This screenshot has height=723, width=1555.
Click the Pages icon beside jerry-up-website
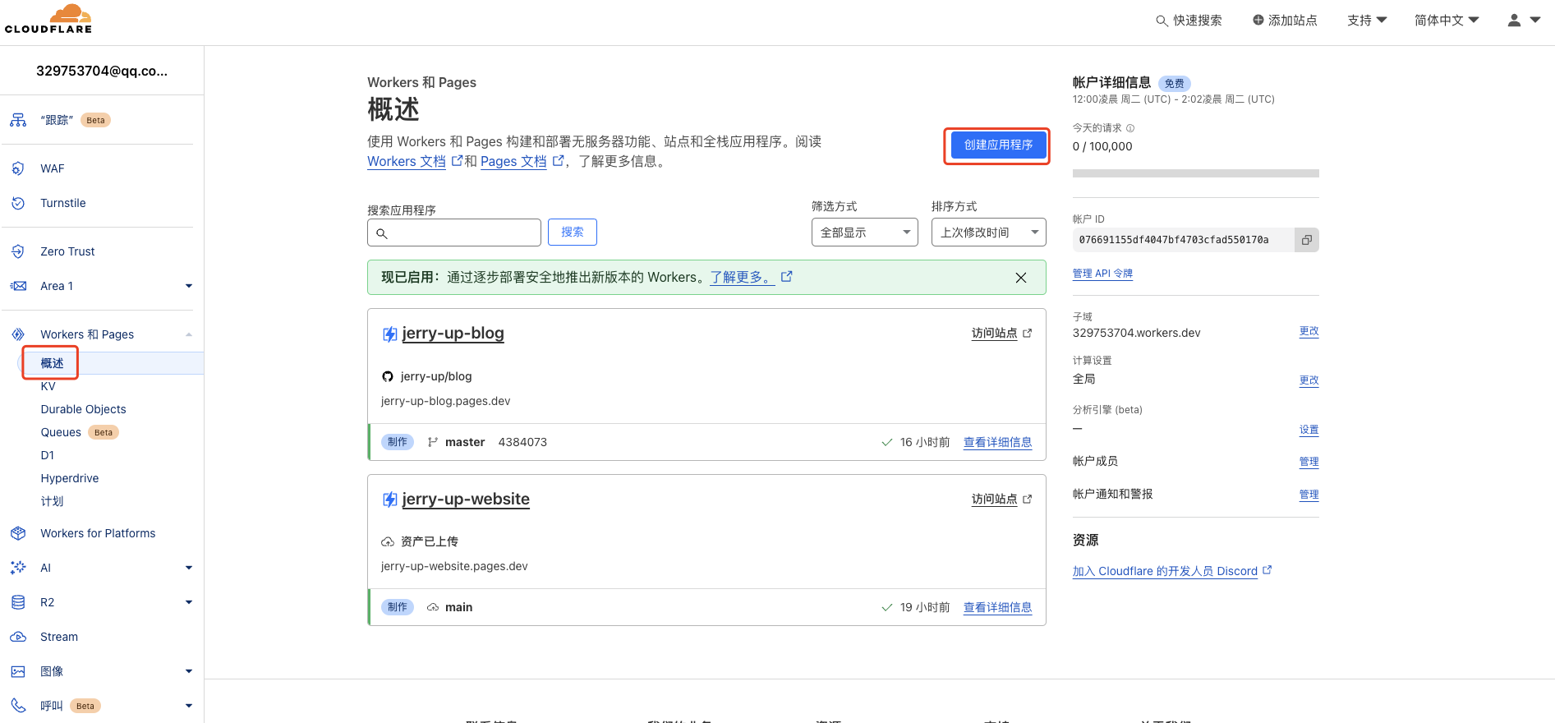pyautogui.click(x=390, y=500)
